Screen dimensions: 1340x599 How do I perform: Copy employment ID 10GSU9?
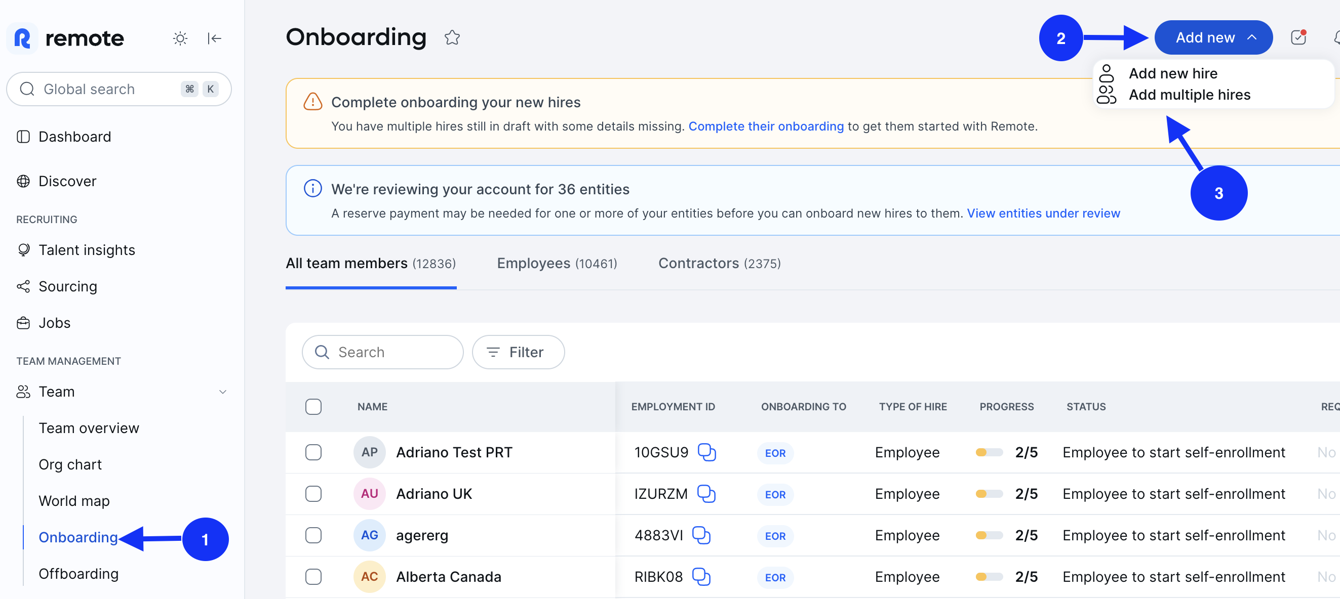click(706, 452)
